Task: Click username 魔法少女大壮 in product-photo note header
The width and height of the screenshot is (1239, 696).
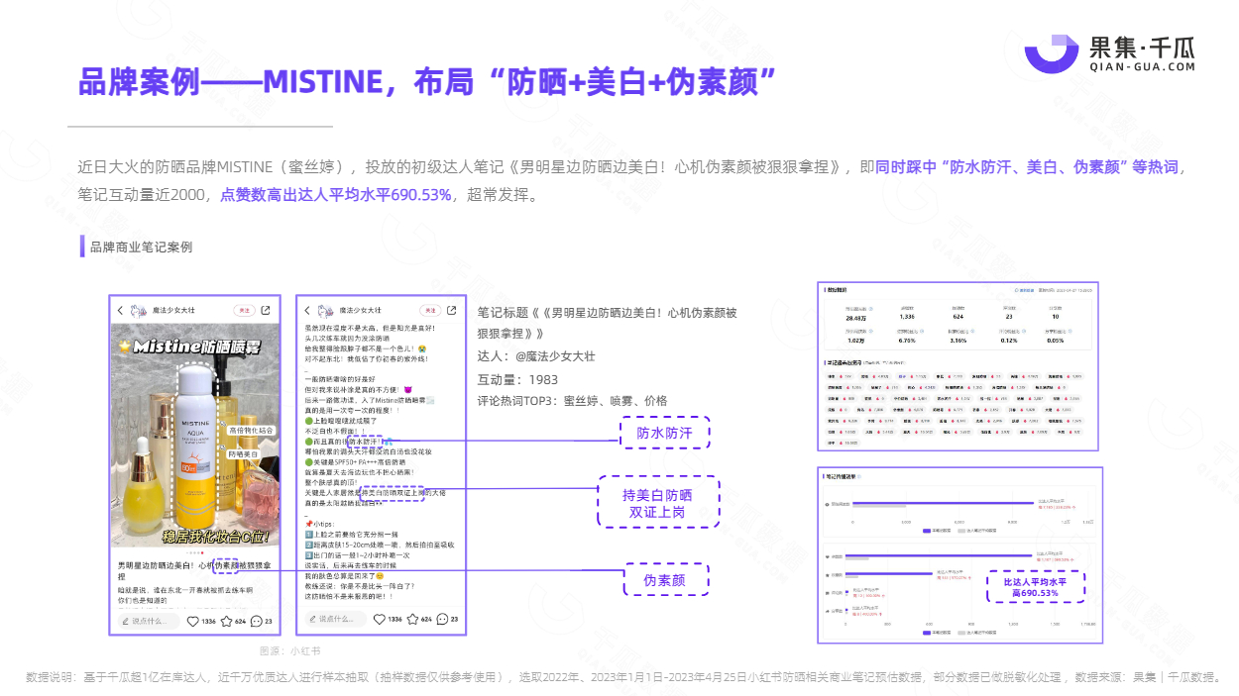Action: click(173, 311)
